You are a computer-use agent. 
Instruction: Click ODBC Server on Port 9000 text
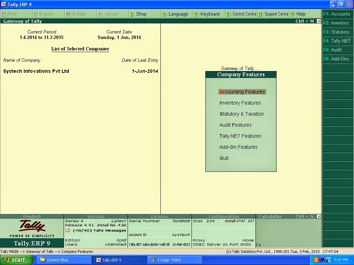(x=222, y=245)
